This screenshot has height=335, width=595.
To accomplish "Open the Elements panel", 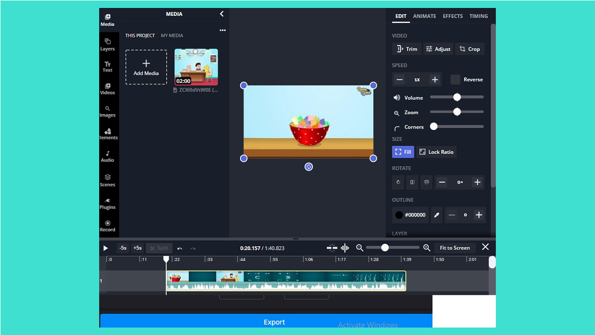I will coord(108,134).
